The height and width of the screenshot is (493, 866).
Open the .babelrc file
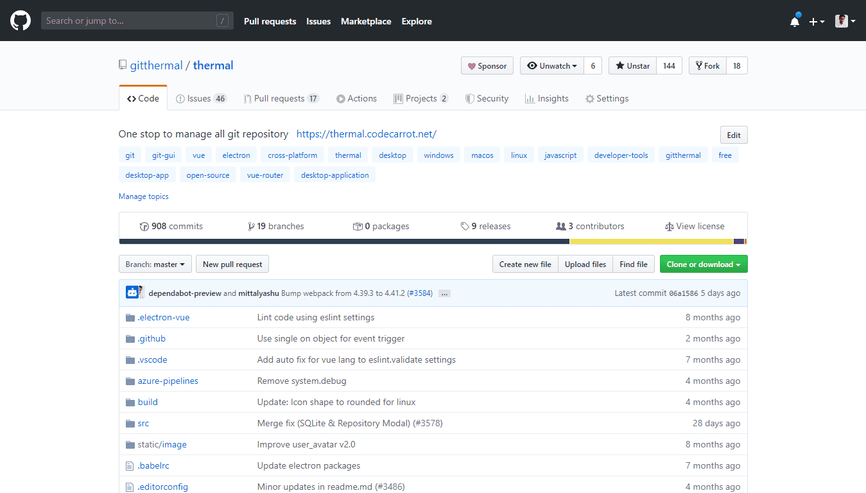click(153, 465)
